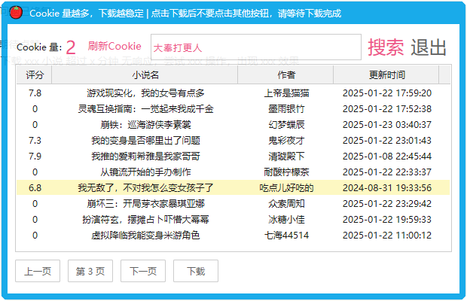
Task: Click author 幻梦蝶辰
Action: [x=286, y=125]
